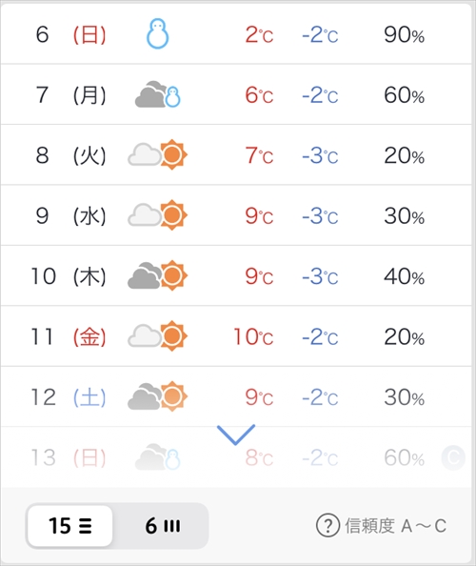Switch to the 6-day column view
Screen dimensions: 476x566
click(163, 526)
